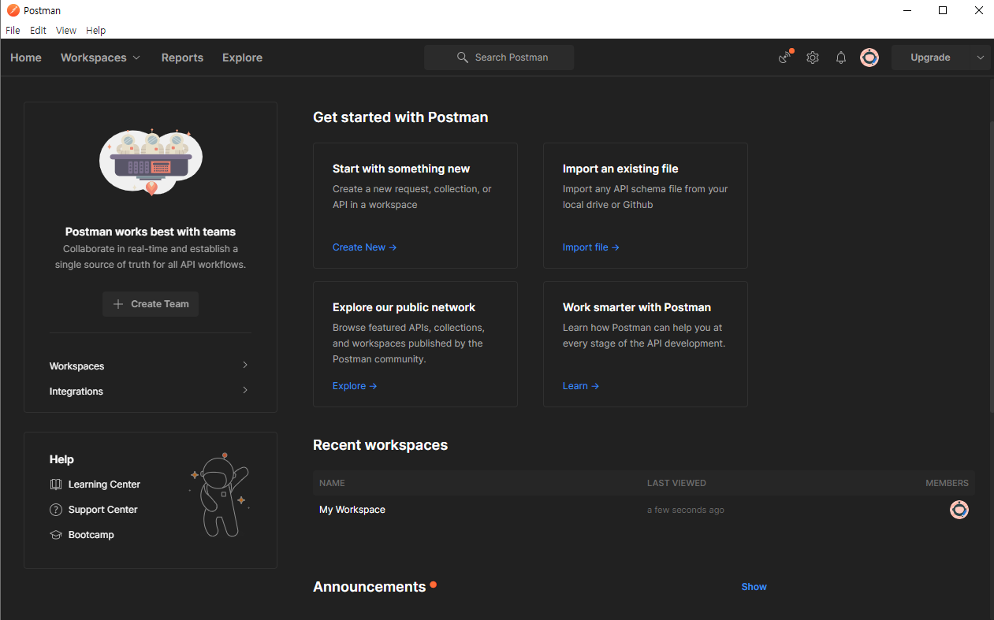Open the Reports tab
The image size is (994, 620).
(182, 58)
